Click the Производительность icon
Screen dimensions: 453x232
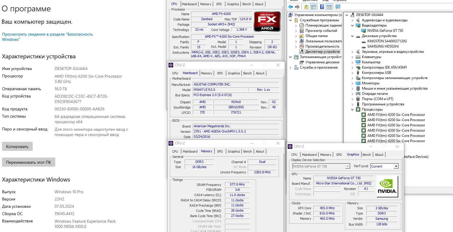[x=302, y=46]
